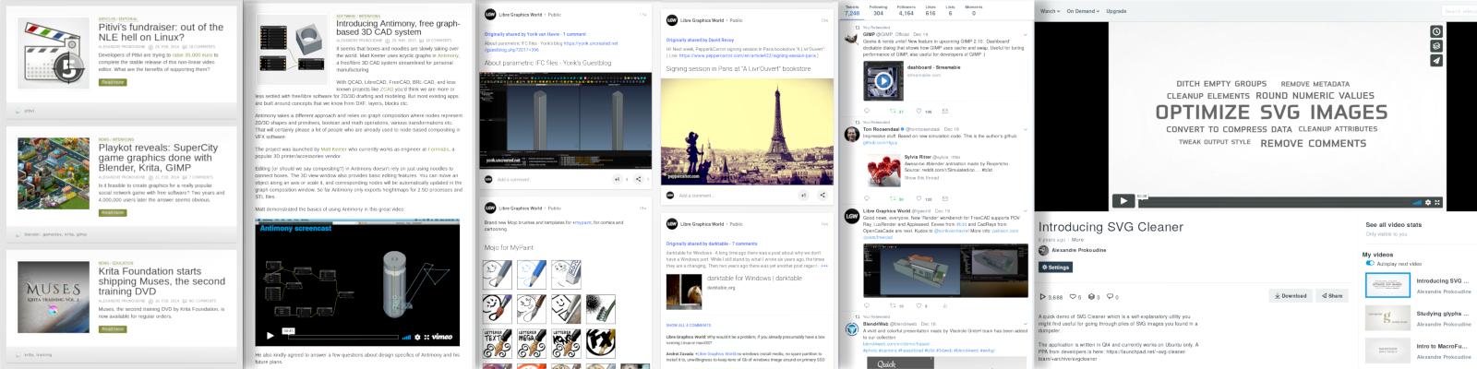Click share icon on Paris signing post

coord(821,195)
